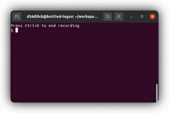Screen dimensions: 169x113
Task: Minimize the terminal window
Action: 131,17
